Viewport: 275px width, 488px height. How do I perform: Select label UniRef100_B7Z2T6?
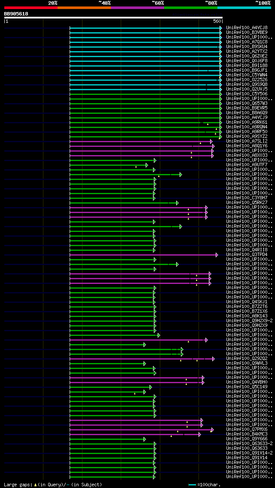[x=247, y=307]
